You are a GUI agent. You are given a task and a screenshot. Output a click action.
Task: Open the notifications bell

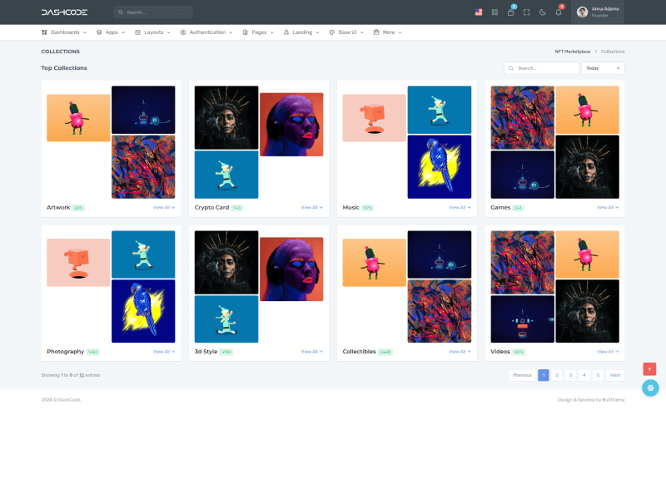coord(558,12)
